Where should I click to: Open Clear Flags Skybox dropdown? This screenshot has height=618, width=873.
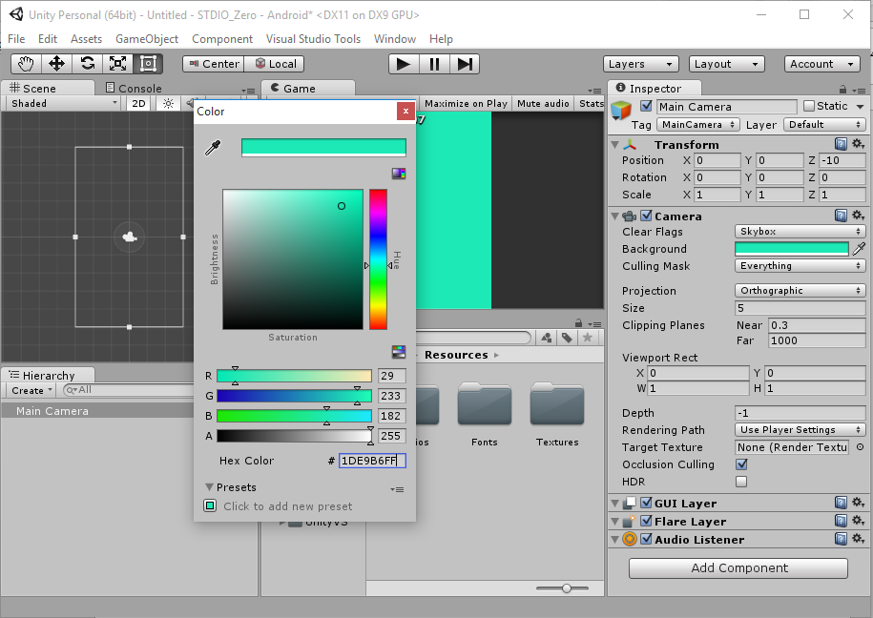click(800, 232)
